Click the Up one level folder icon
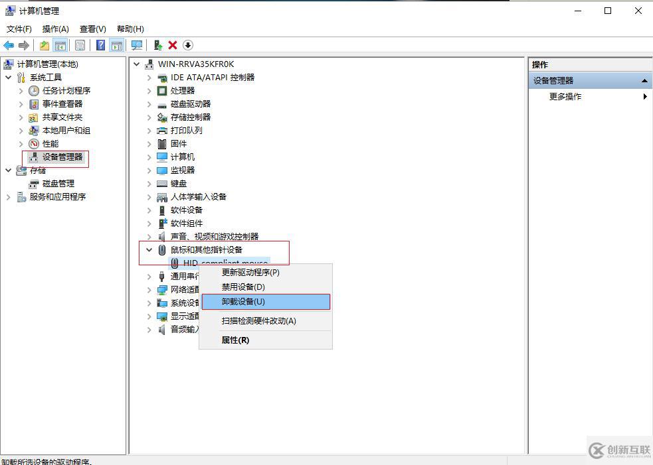 coord(44,45)
